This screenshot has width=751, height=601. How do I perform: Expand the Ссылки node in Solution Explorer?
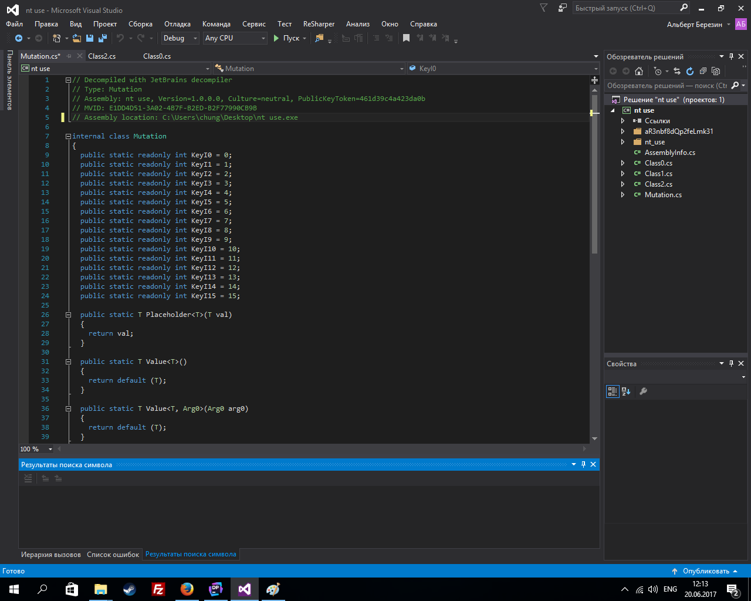point(623,121)
